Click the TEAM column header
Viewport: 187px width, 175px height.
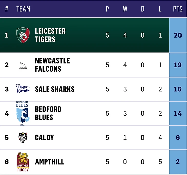(x=23, y=9)
